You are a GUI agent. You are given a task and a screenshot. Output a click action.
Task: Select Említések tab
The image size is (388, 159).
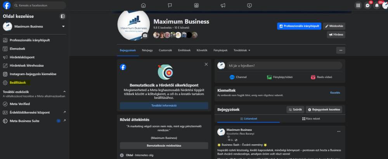point(184,50)
